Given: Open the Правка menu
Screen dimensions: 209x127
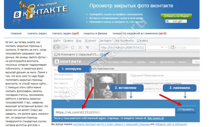Looking at the screenshot, I should [x=68, y=41].
